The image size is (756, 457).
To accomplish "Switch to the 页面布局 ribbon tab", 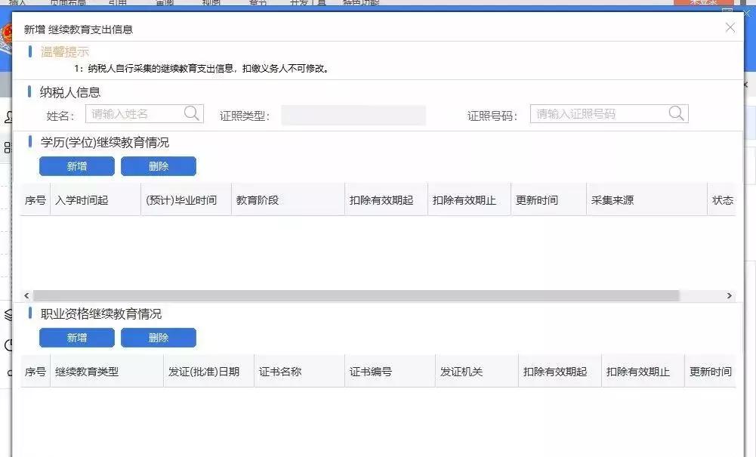I will 70,3.
